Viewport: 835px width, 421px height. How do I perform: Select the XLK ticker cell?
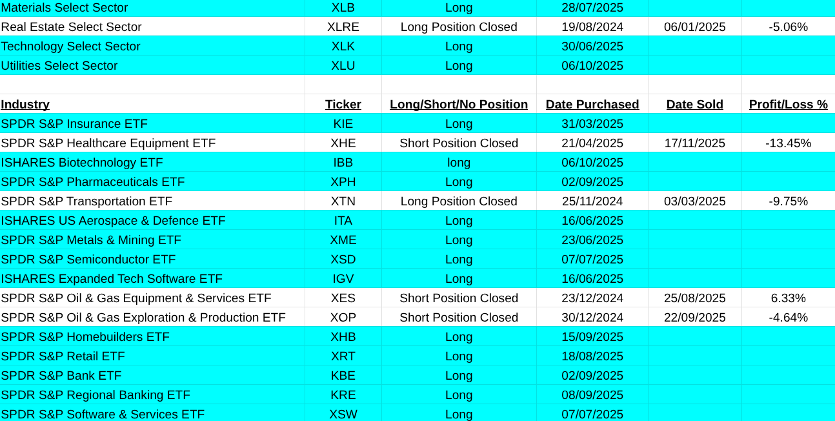pos(343,46)
